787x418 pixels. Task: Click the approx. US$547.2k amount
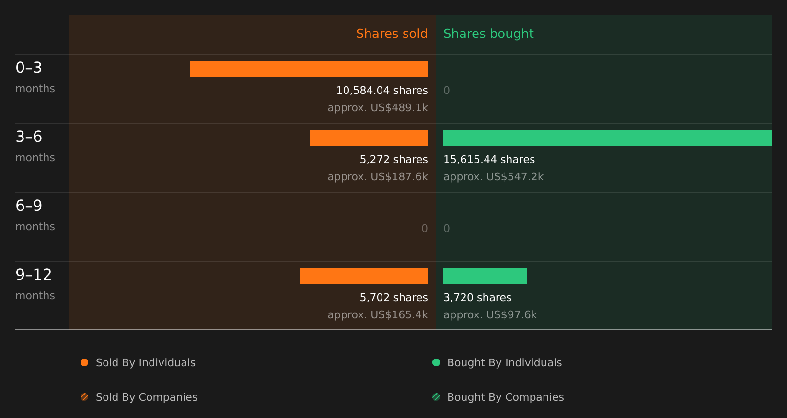[x=493, y=176]
